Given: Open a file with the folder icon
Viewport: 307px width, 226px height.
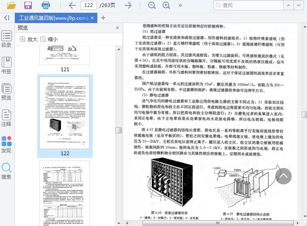Looking at the screenshot, I should click(x=12, y=5).
